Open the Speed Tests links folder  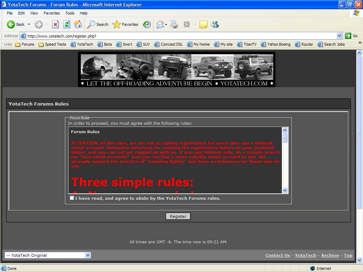point(52,44)
